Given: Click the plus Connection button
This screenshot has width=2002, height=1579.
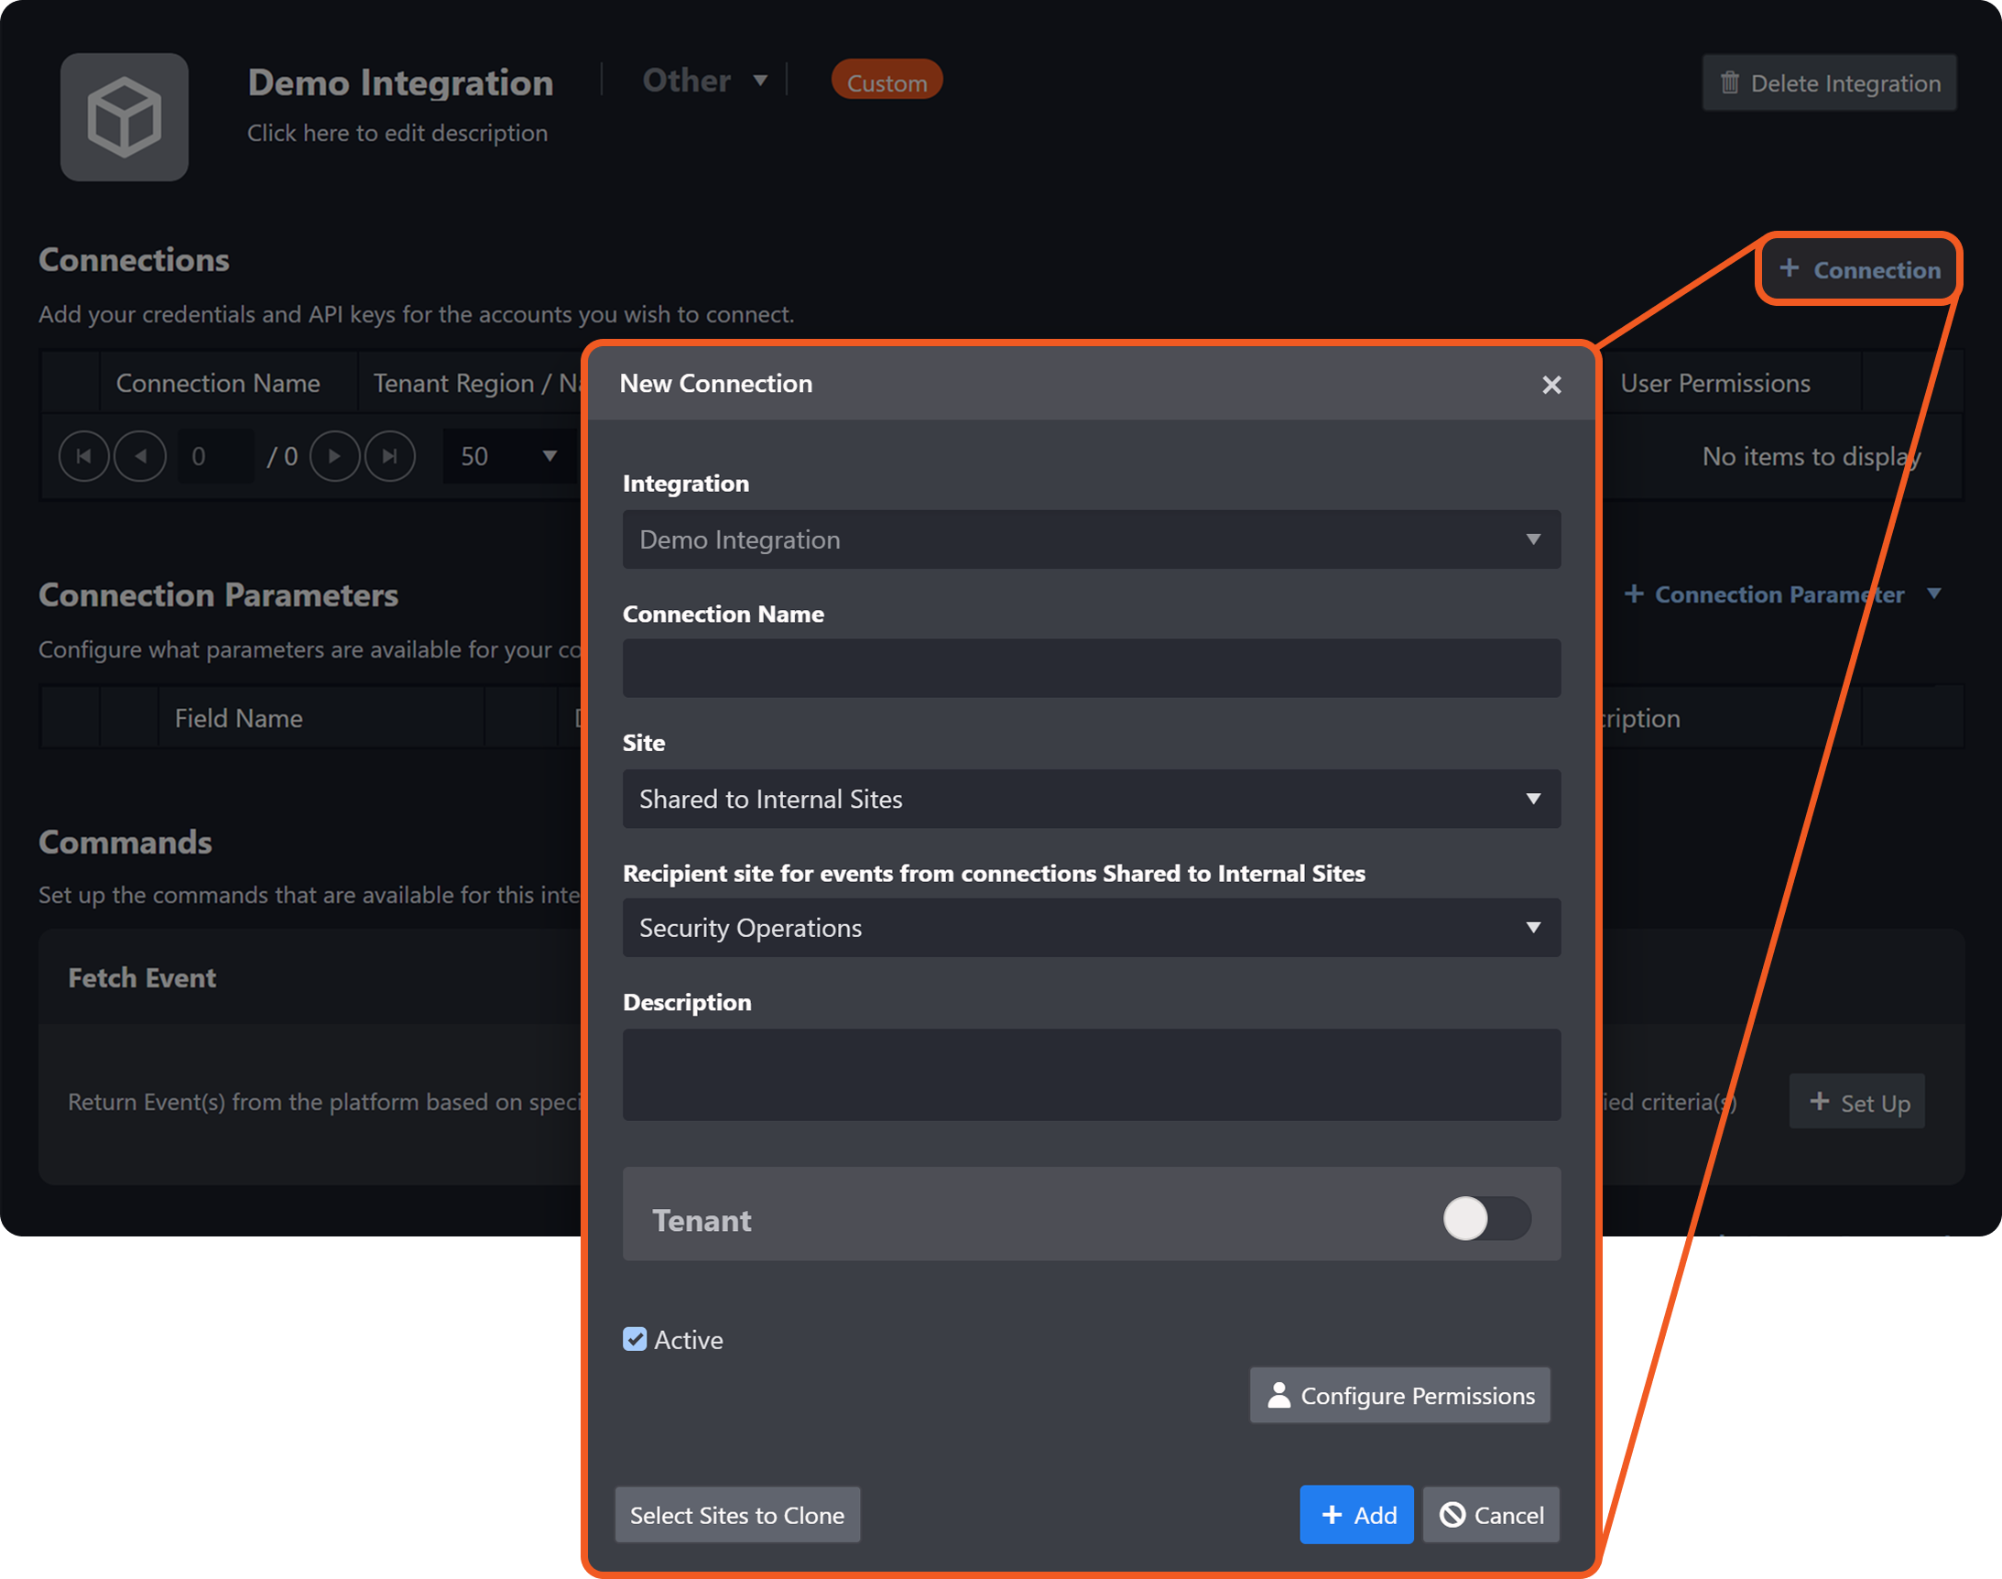Looking at the screenshot, I should tap(1859, 269).
